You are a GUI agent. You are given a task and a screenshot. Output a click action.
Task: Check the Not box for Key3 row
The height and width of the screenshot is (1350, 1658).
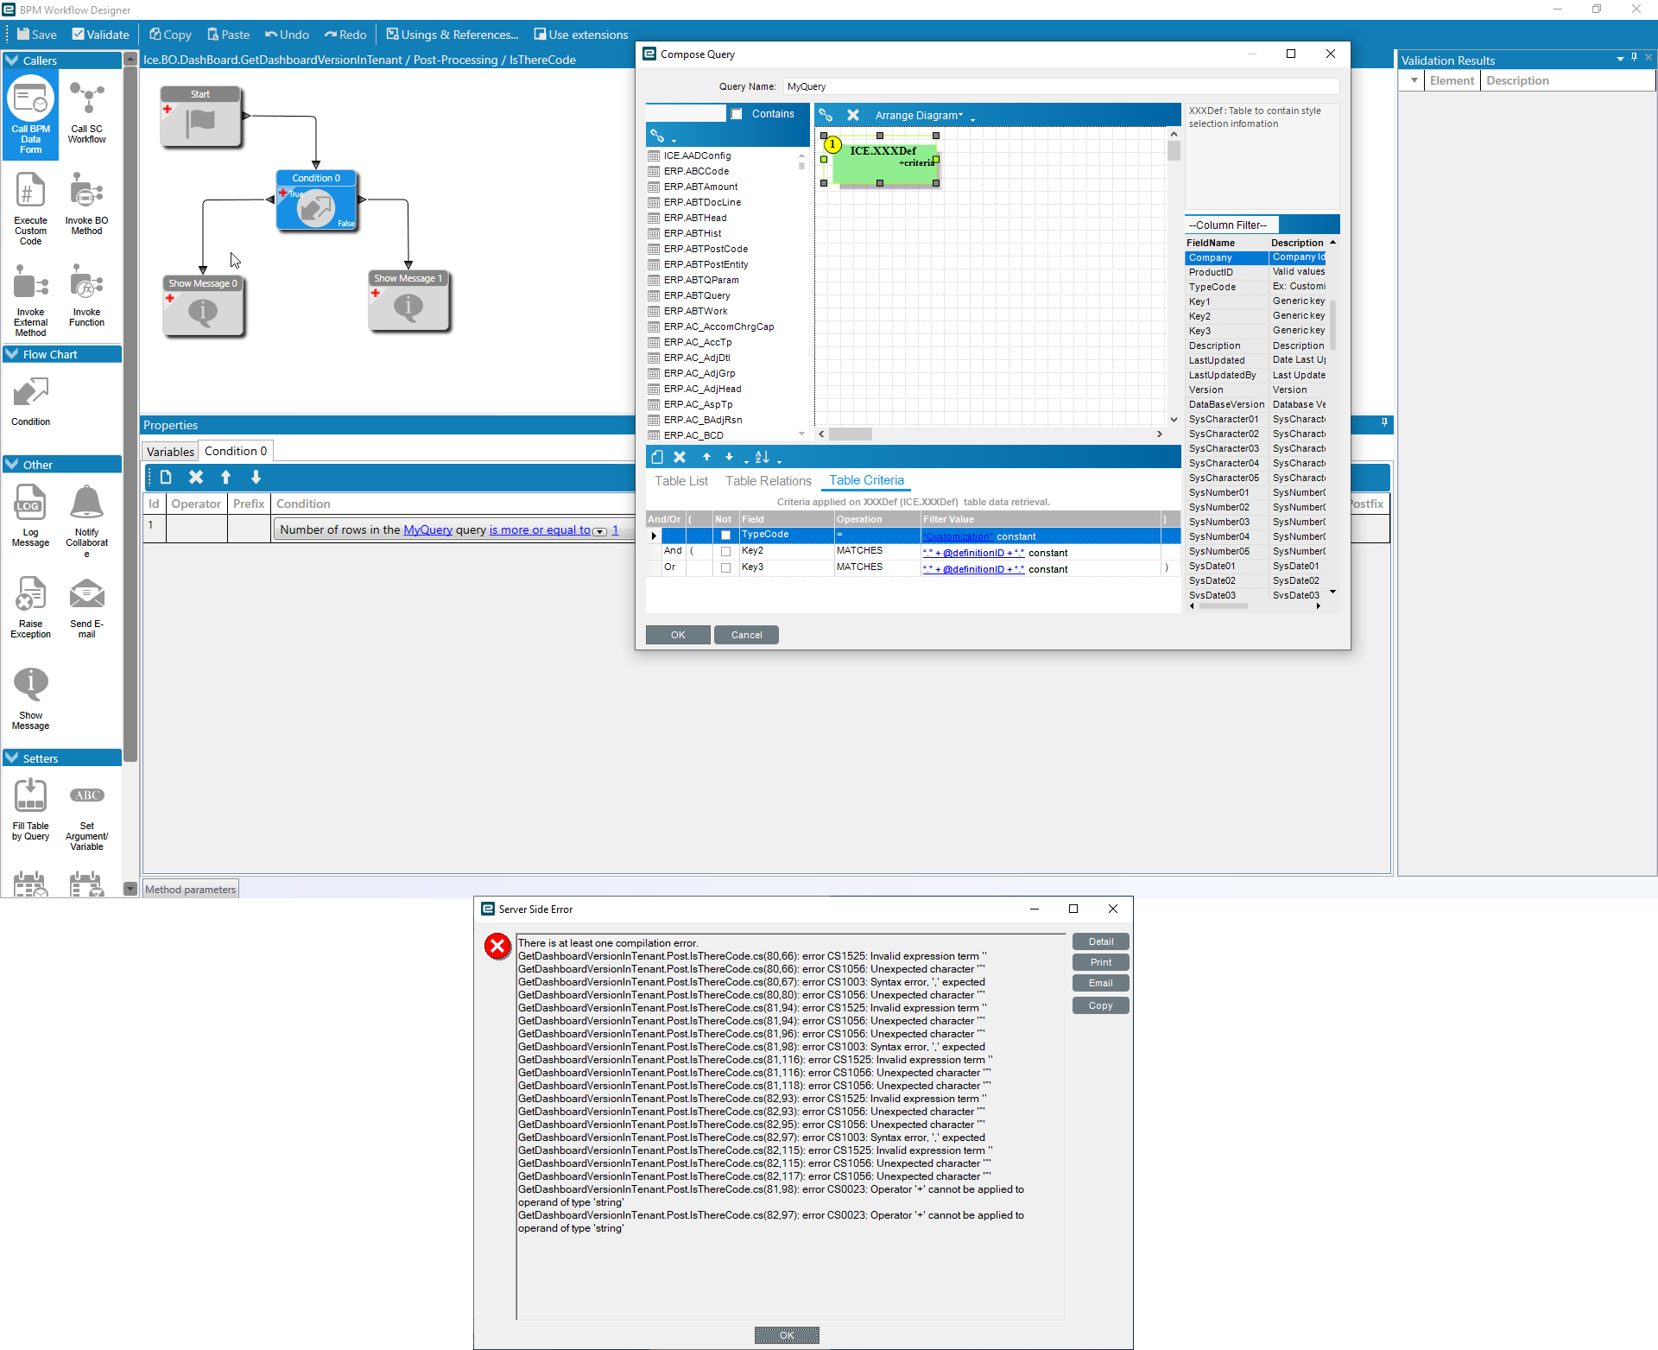[x=725, y=568]
